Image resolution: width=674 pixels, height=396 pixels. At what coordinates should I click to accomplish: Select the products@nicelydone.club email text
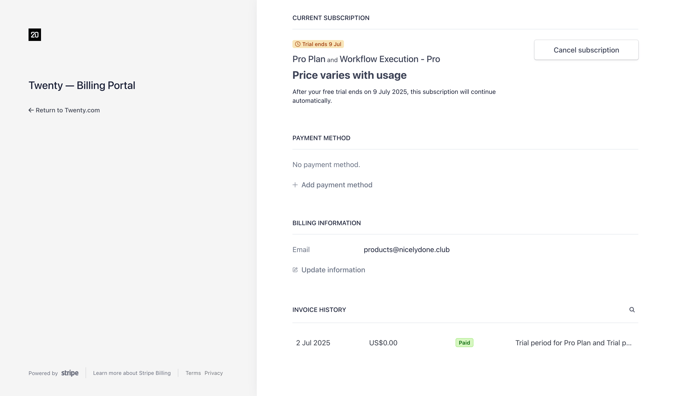(x=406, y=250)
